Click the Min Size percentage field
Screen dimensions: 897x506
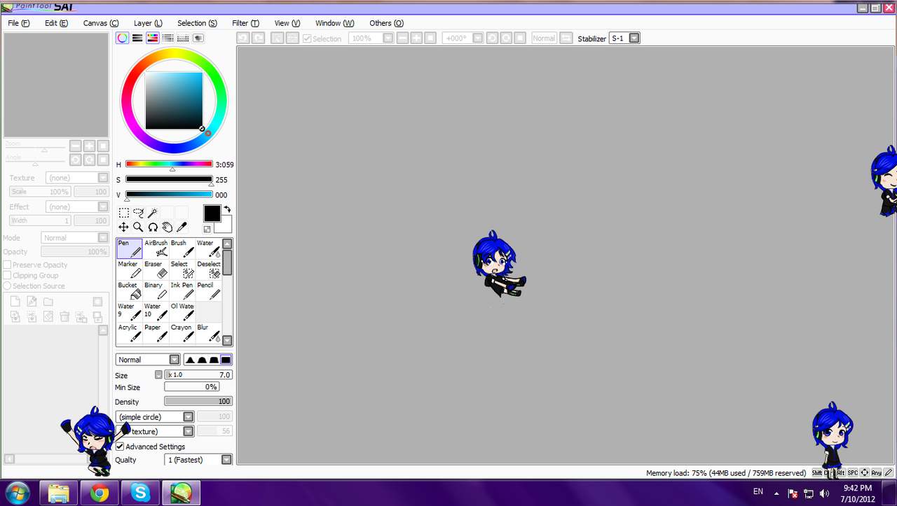(191, 387)
